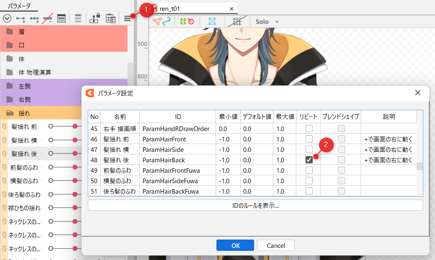The height and width of the screenshot is (260, 435).
Task: Expand the 右腕 parameter folder
Action: [10, 99]
